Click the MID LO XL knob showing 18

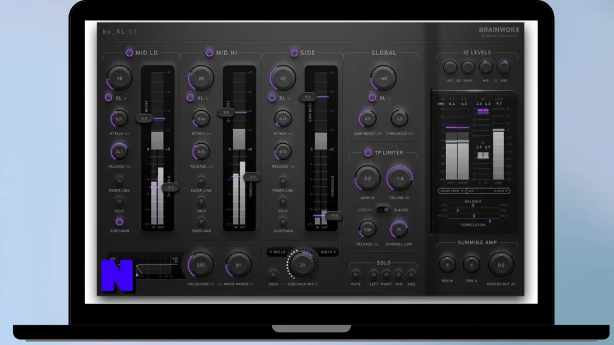tap(119, 78)
